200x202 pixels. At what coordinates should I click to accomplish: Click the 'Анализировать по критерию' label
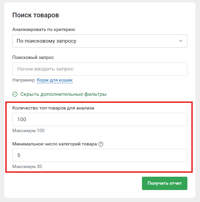44,30
